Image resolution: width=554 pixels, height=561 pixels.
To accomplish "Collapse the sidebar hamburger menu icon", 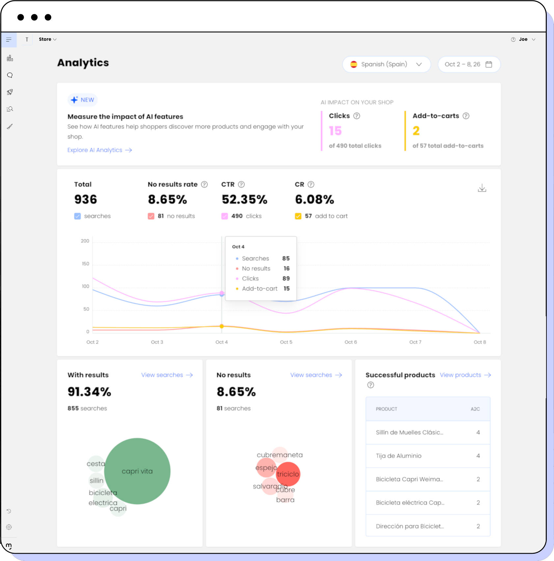I will click(9, 40).
